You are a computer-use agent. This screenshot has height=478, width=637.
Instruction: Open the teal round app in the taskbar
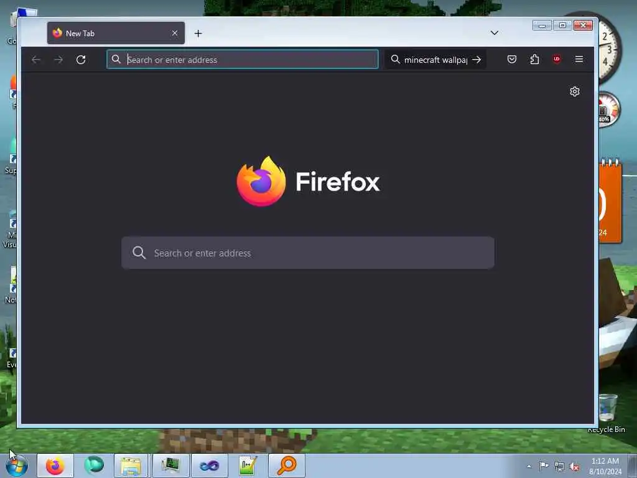(94, 466)
